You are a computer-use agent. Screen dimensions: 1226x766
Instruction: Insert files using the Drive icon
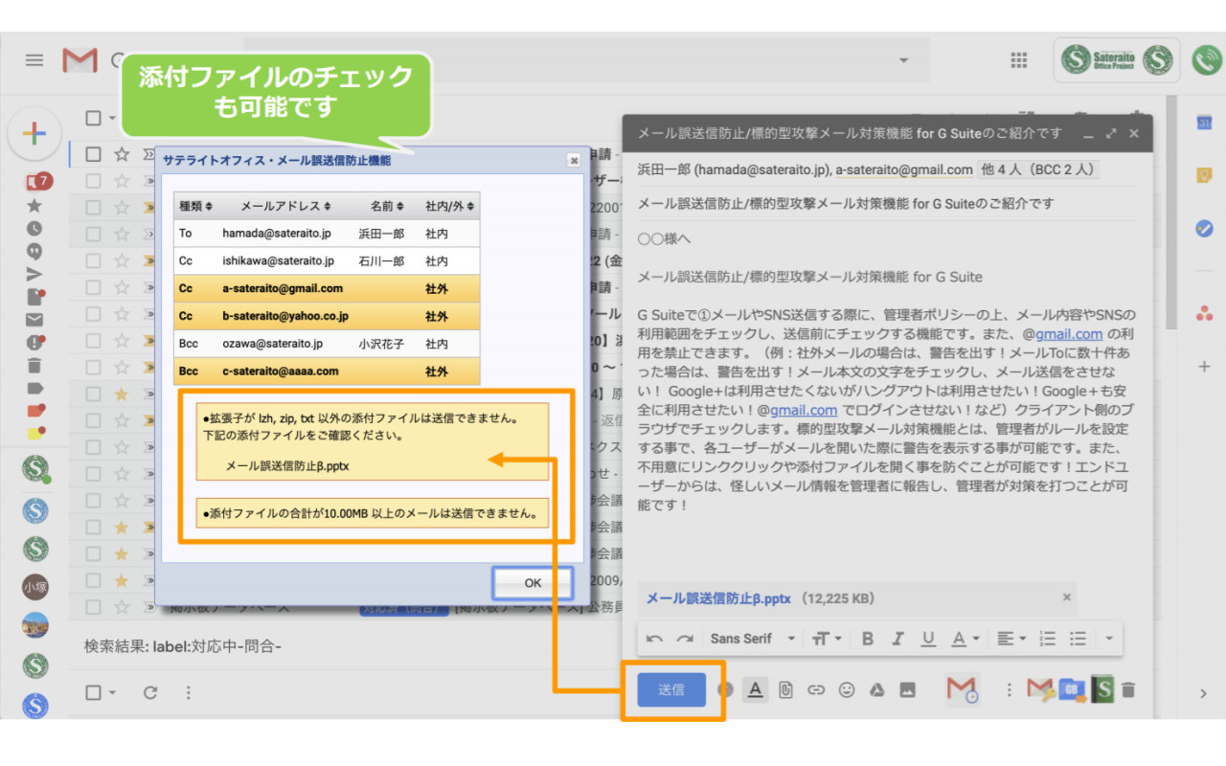pyautogui.click(x=877, y=689)
